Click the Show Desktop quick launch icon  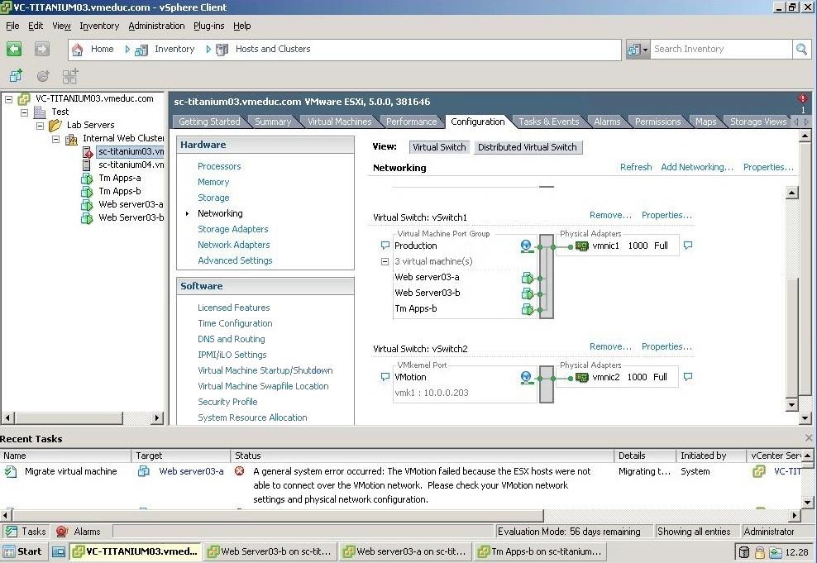pos(59,551)
